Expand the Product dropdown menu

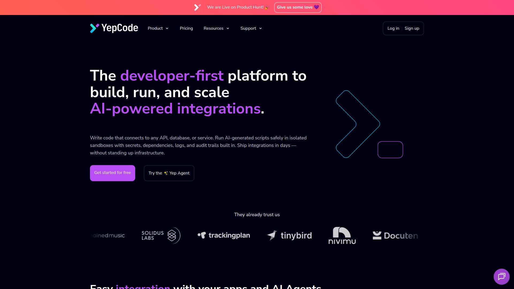(158, 28)
